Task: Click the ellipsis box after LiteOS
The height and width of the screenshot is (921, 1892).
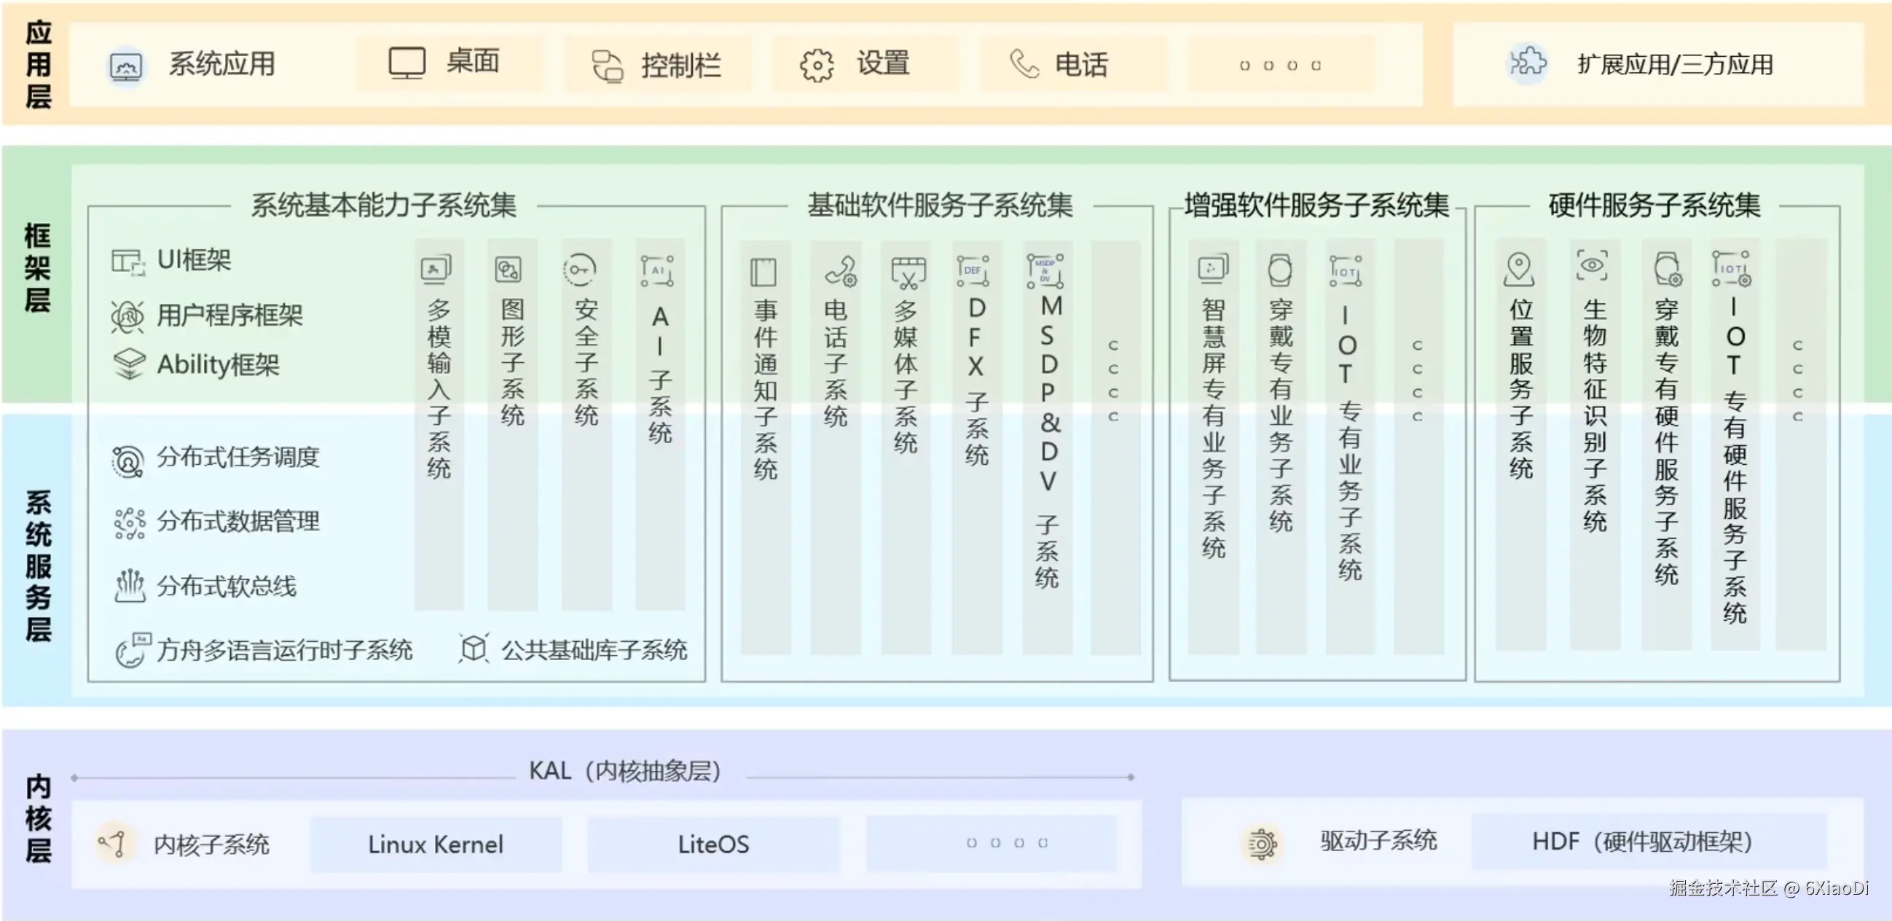Action: 992,844
